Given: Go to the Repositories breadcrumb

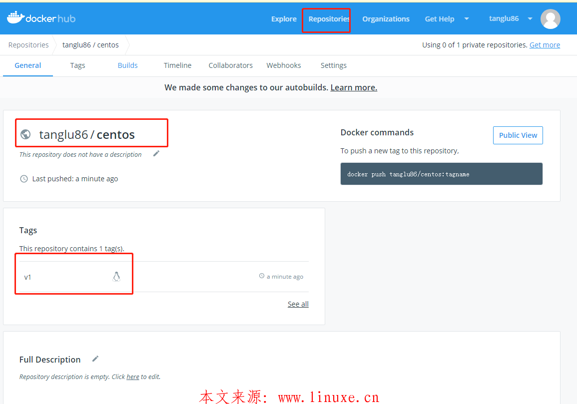Looking at the screenshot, I should (28, 45).
